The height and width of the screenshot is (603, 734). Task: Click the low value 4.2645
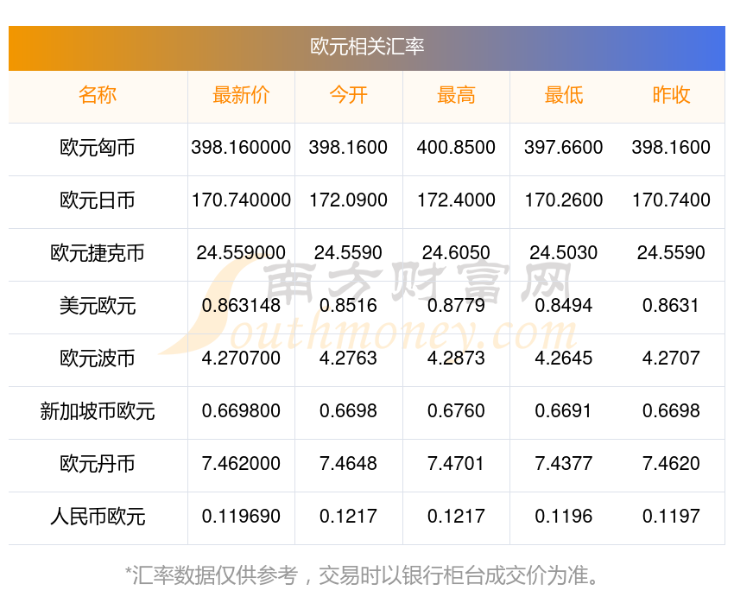point(564,359)
